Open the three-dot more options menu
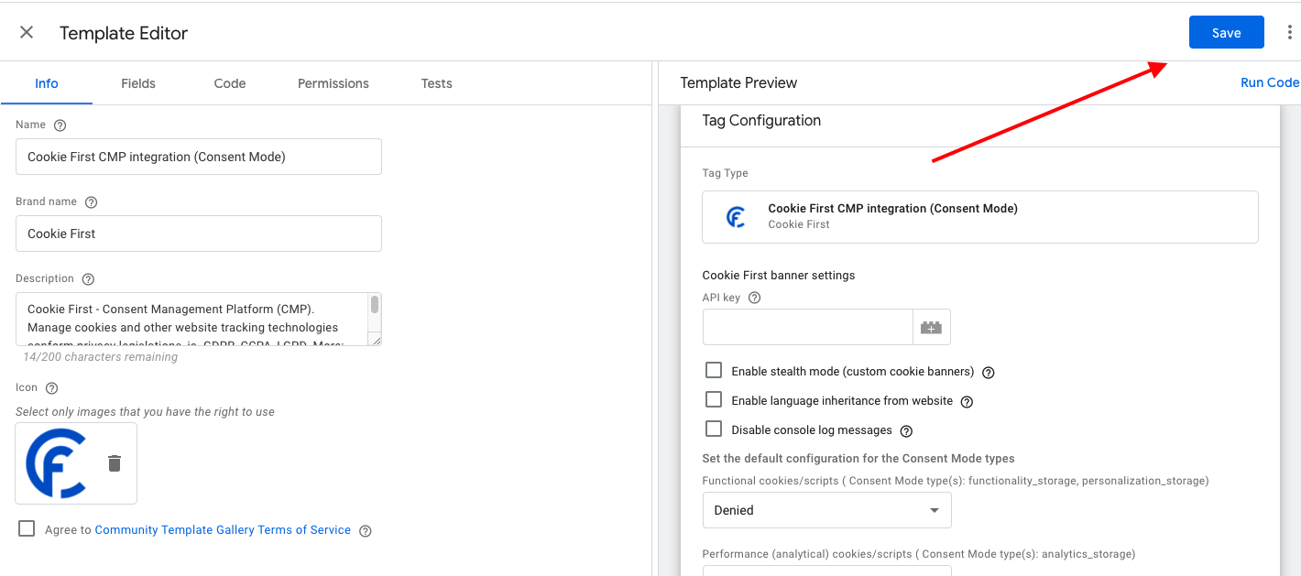Screen dimensions: 1301x576 1289,32
